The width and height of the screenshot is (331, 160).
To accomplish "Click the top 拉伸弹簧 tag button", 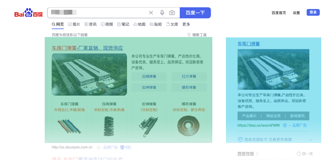I will tap(149, 87).
